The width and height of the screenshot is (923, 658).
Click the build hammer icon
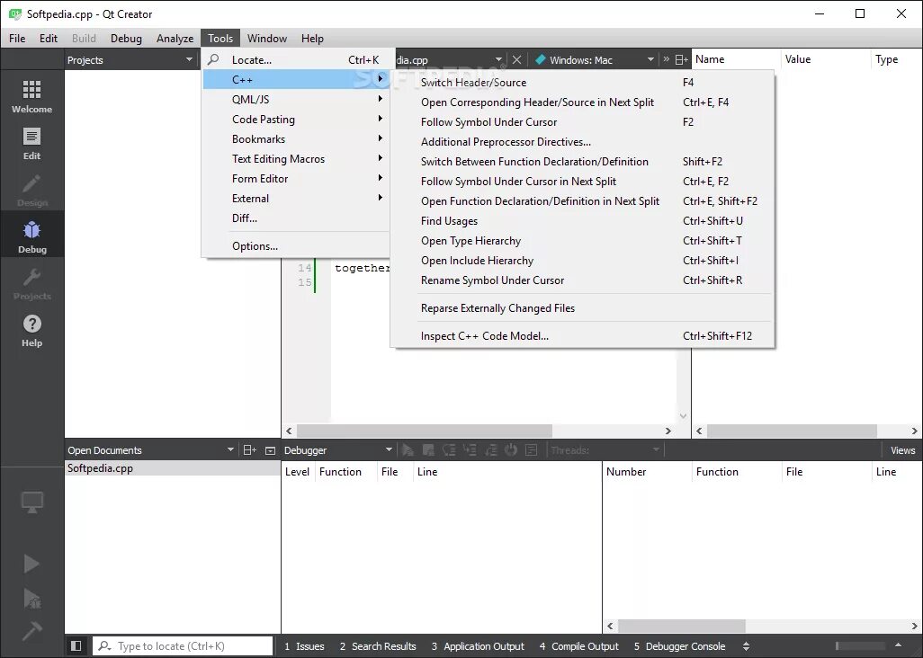point(31,631)
